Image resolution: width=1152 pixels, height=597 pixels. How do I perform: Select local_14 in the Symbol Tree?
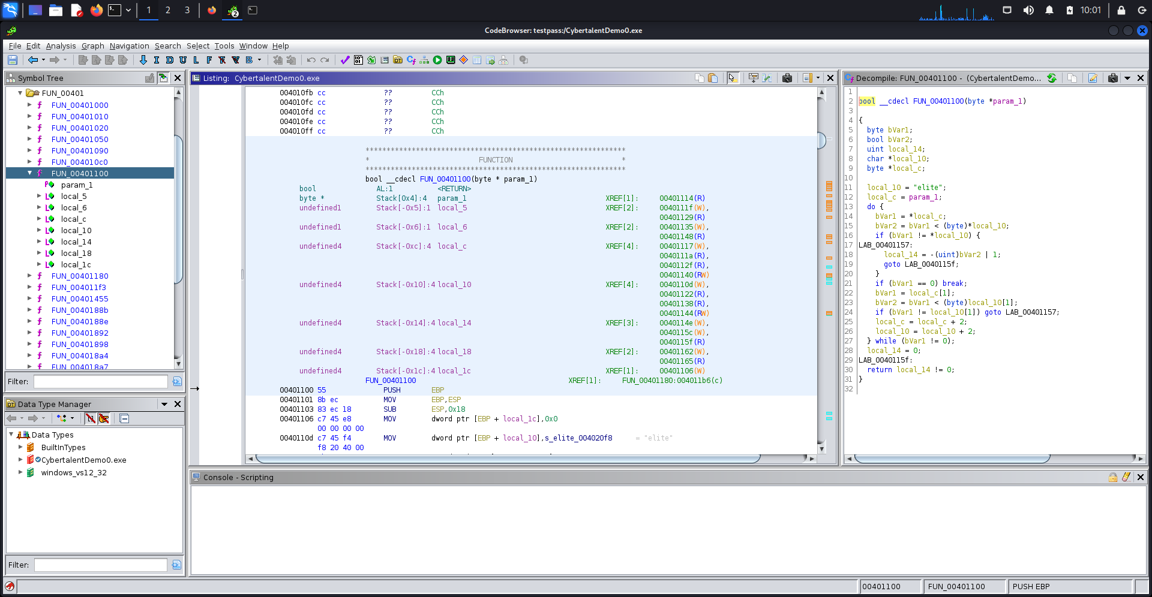click(x=76, y=242)
